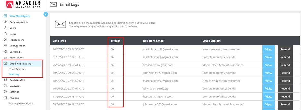
Task: Click recipient hesson.mak@gmail.com on 25/06/2020 row
Action: (158, 65)
